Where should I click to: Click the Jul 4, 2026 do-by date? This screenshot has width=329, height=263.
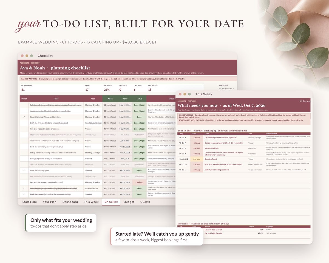[125, 159]
